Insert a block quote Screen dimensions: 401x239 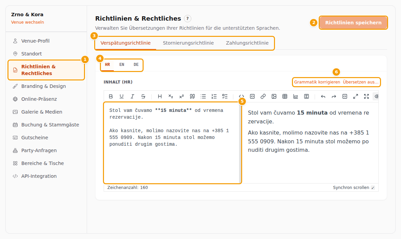click(192, 96)
